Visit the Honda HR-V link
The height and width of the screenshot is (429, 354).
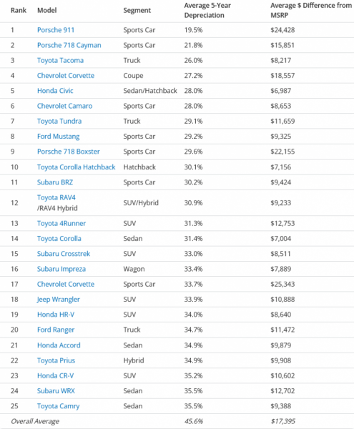56,315
